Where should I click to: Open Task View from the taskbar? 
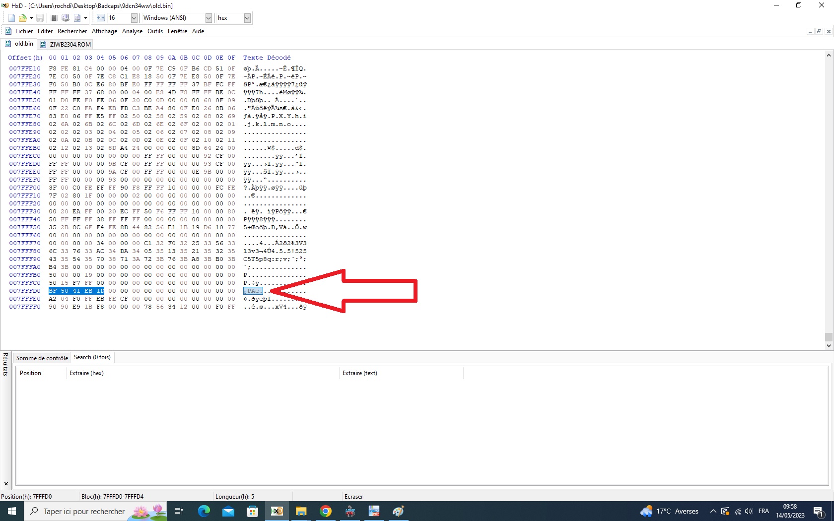coord(179,511)
